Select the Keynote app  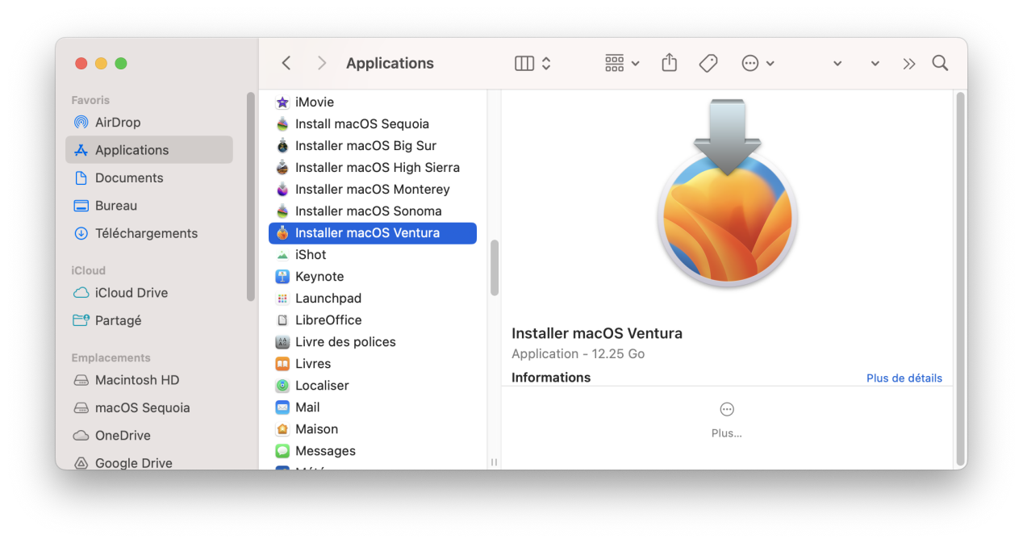coord(373,277)
